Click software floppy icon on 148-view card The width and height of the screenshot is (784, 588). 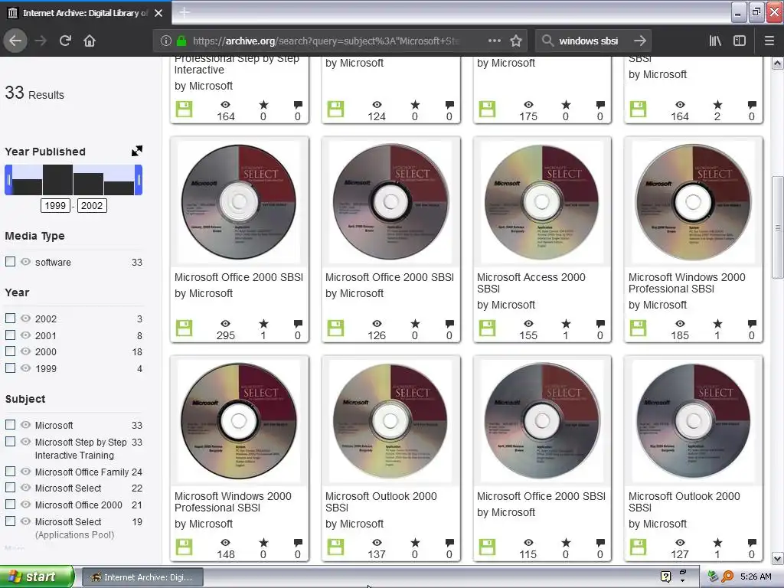tap(184, 547)
